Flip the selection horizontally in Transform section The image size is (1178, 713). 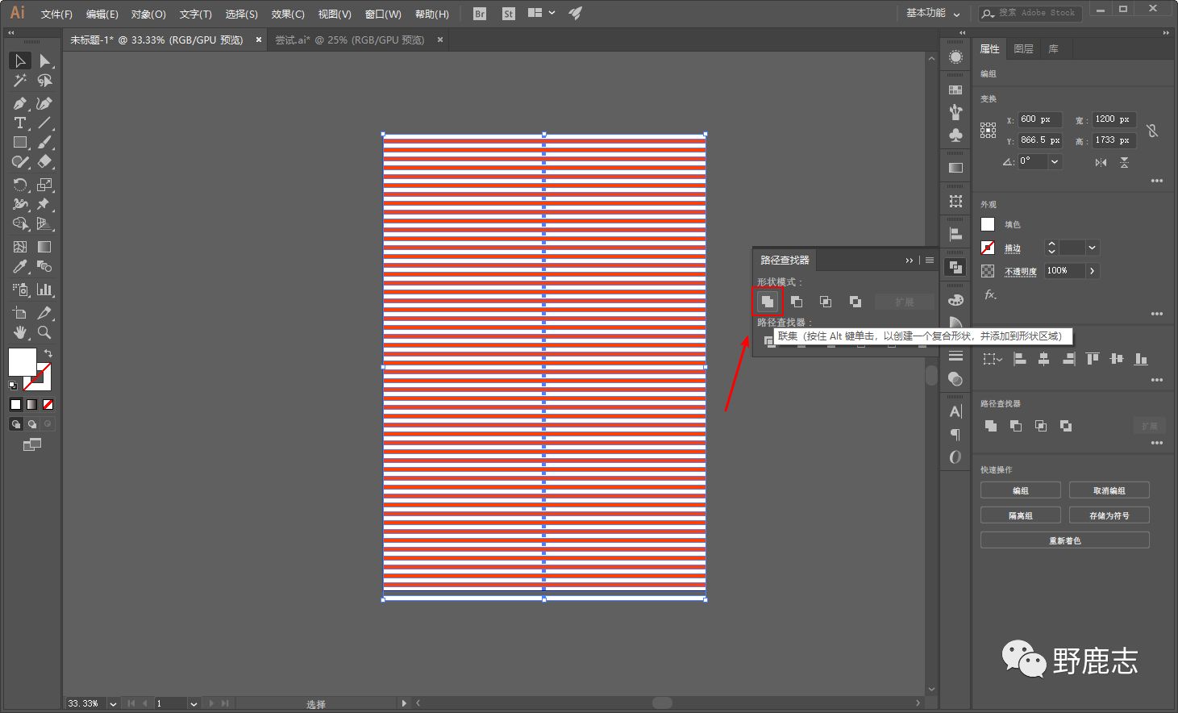coord(1101,162)
